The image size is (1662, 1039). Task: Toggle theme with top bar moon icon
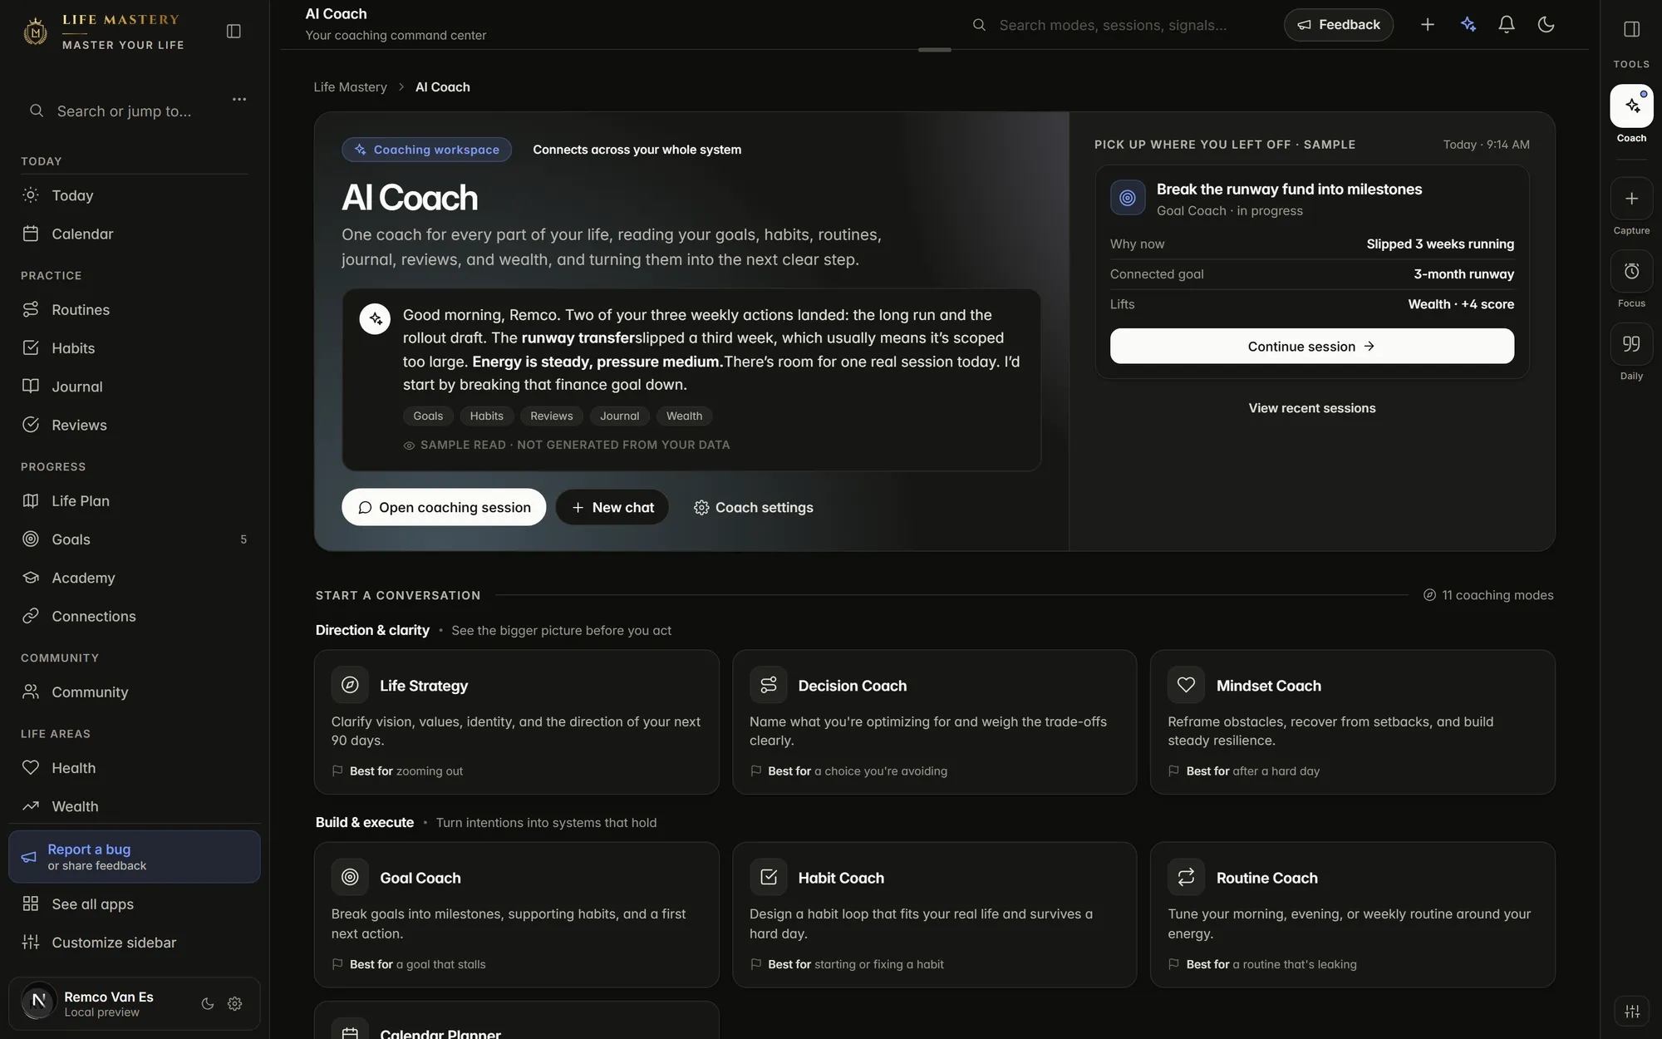[1546, 25]
